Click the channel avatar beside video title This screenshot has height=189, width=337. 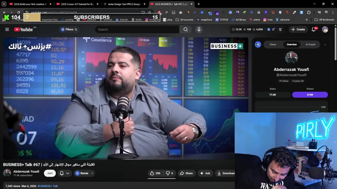pyautogui.click(x=7, y=173)
